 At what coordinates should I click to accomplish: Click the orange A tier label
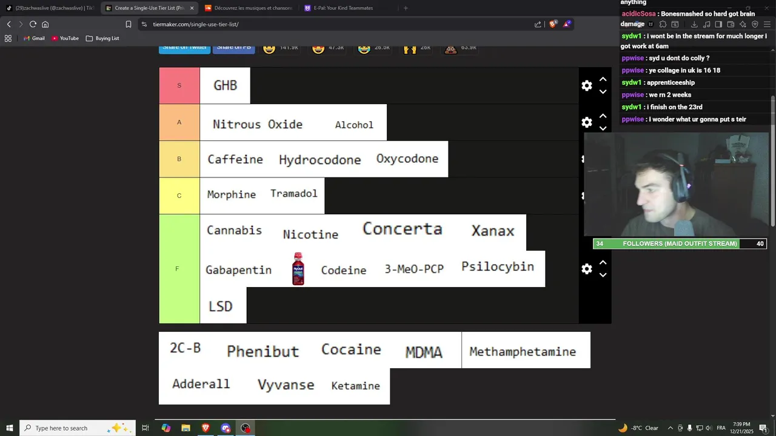click(179, 122)
